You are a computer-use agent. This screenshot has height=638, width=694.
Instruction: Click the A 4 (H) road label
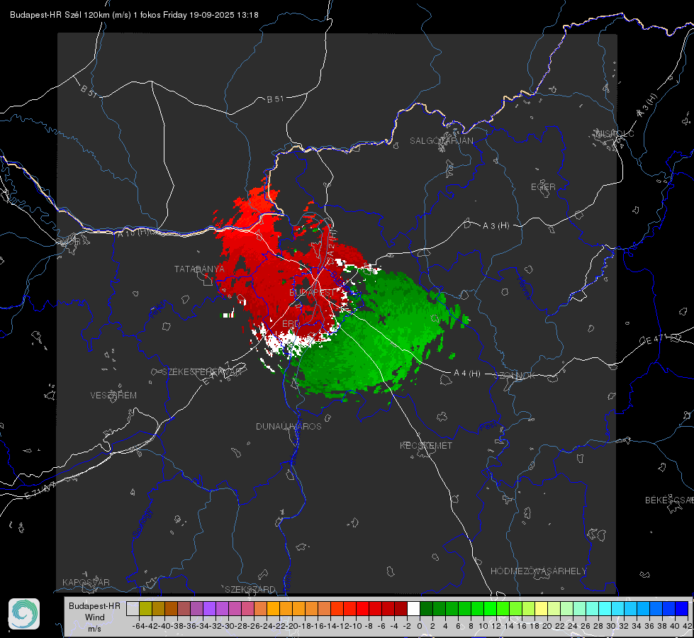(x=467, y=374)
